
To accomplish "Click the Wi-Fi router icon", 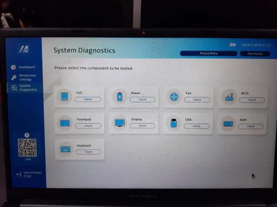I will (229, 97).
